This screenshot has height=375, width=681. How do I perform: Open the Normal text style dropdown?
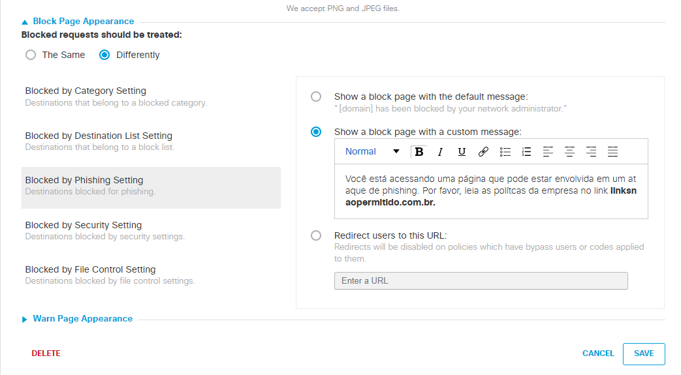click(372, 152)
